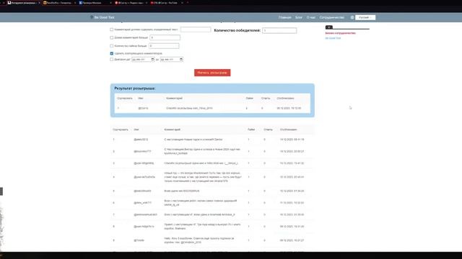Image resolution: width=462 pixels, height=259 pixels.
Task: Enable the 'Диапазон дат' checkbox
Action: 111,59
